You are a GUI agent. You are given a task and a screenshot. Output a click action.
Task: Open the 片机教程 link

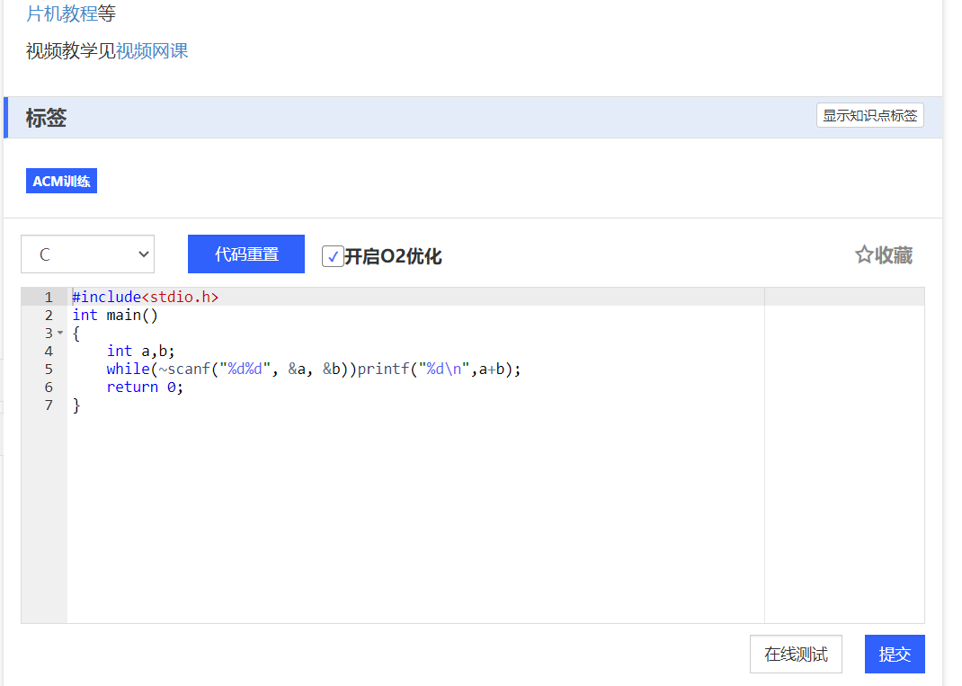[x=61, y=13]
